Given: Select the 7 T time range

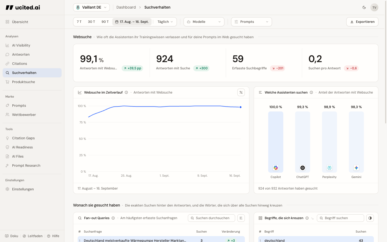Looking at the screenshot, I should (79, 22).
